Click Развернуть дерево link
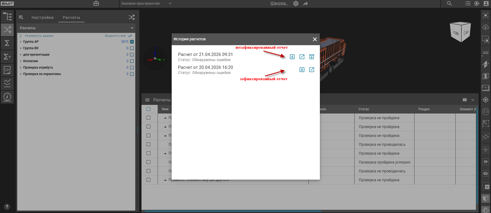This screenshot has width=491, height=213. click(39, 36)
